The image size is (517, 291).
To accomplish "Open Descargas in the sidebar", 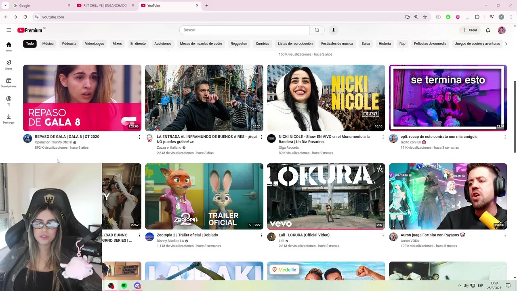I will coord(8,119).
